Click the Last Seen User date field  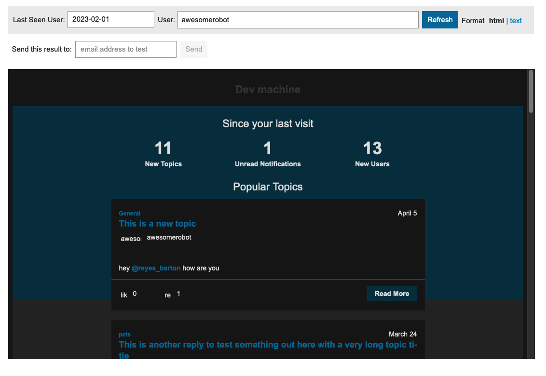click(x=110, y=19)
